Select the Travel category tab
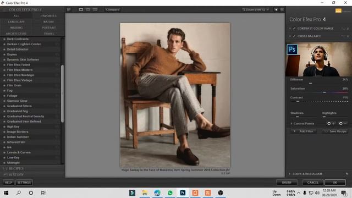Viewport: 352px width, 198px height. coord(49,34)
